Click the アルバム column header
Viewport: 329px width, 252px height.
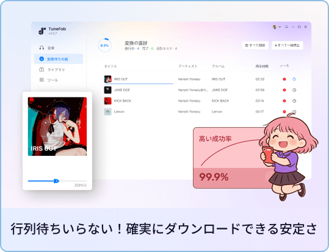coord(219,66)
